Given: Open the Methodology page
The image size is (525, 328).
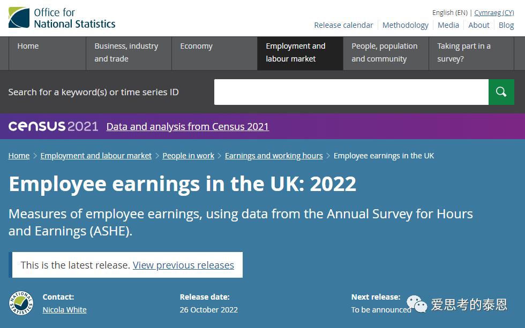Looking at the screenshot, I should pyautogui.click(x=405, y=25).
